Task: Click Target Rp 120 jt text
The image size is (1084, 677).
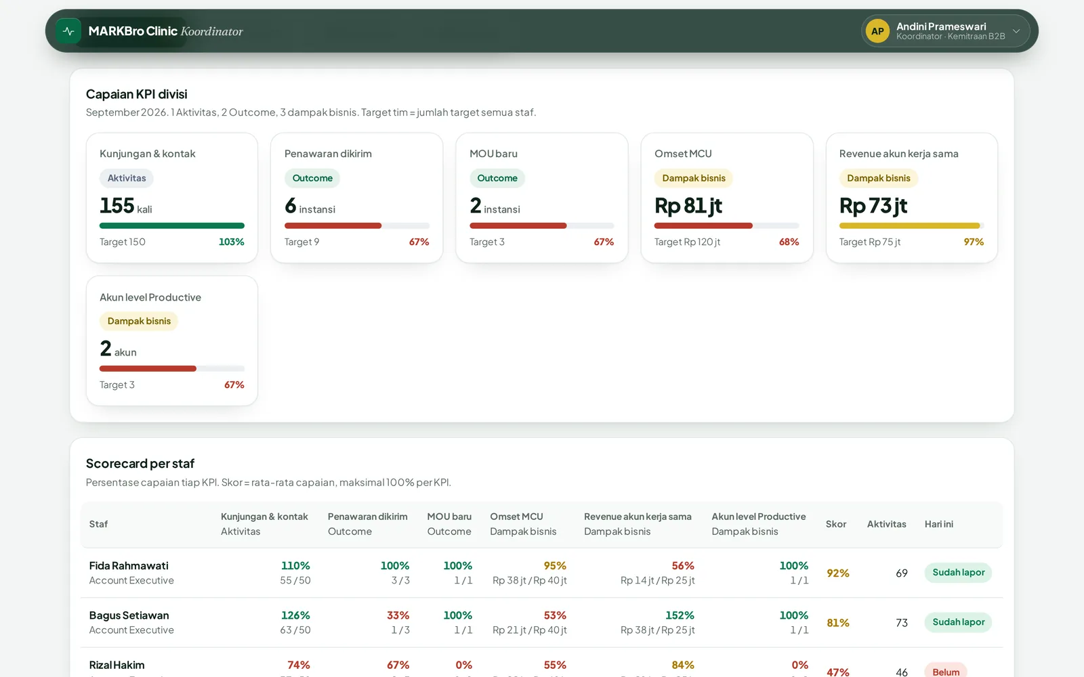Action: tap(687, 242)
